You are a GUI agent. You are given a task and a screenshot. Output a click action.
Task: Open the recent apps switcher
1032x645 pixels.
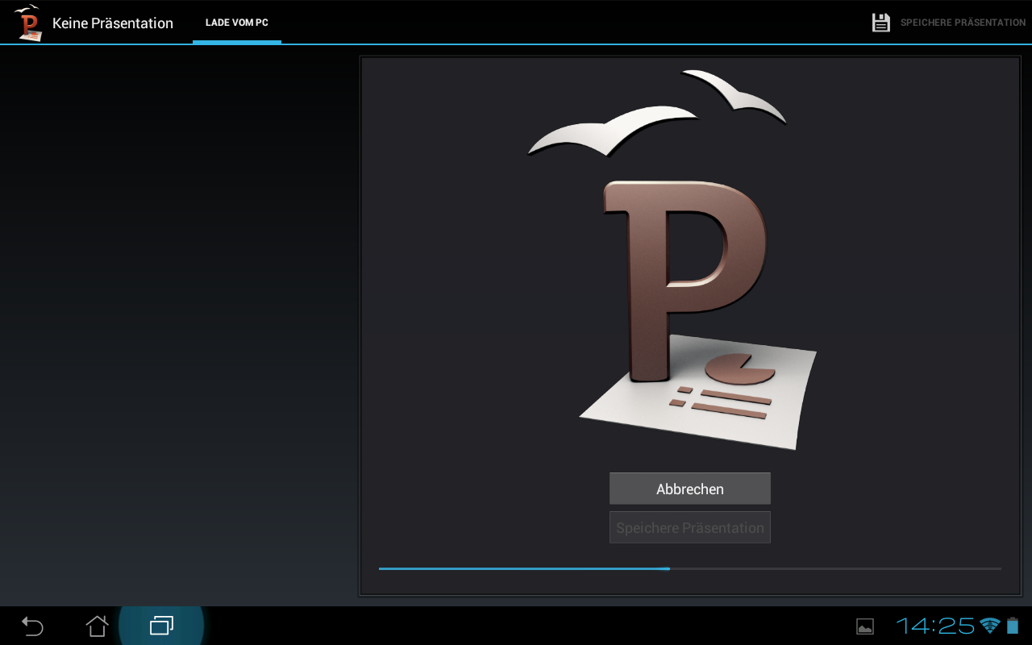tap(161, 626)
